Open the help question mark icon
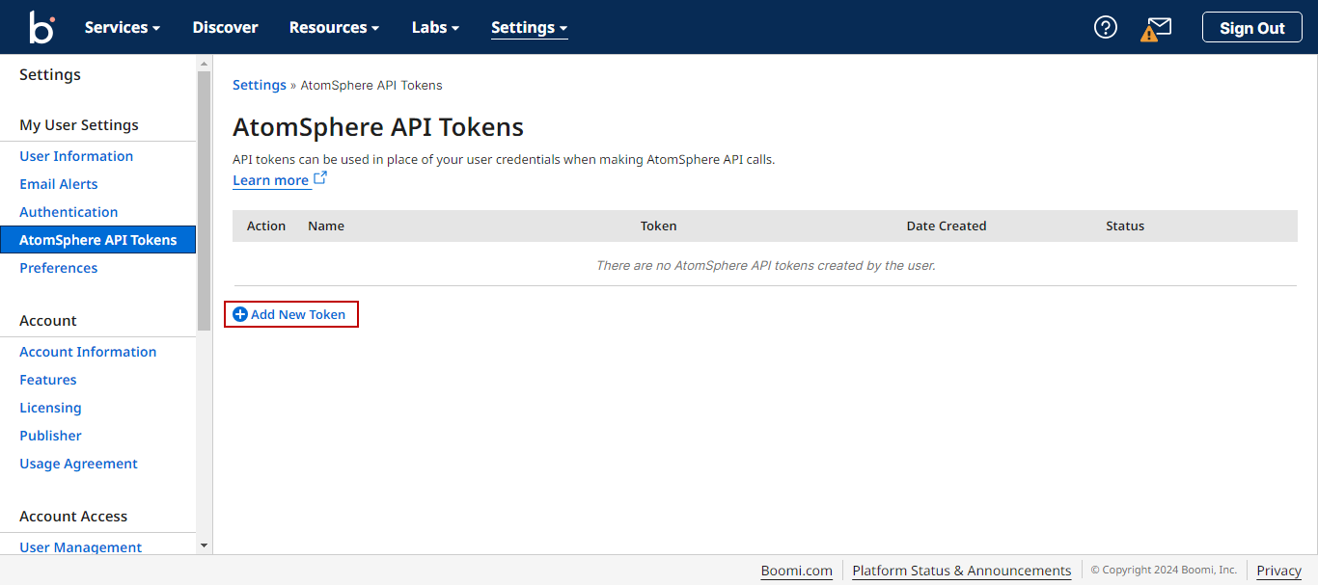This screenshot has width=1318, height=585. (x=1105, y=27)
